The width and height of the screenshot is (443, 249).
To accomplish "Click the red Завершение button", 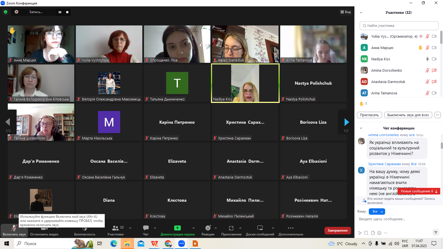I will tap(338, 230).
